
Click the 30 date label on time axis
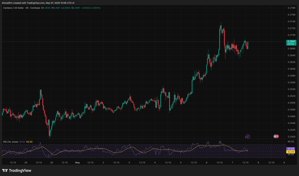coord(51,163)
